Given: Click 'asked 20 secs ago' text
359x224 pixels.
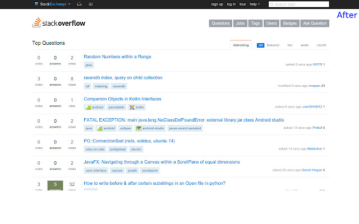Looking at the screenshot, I should click(287, 170).
